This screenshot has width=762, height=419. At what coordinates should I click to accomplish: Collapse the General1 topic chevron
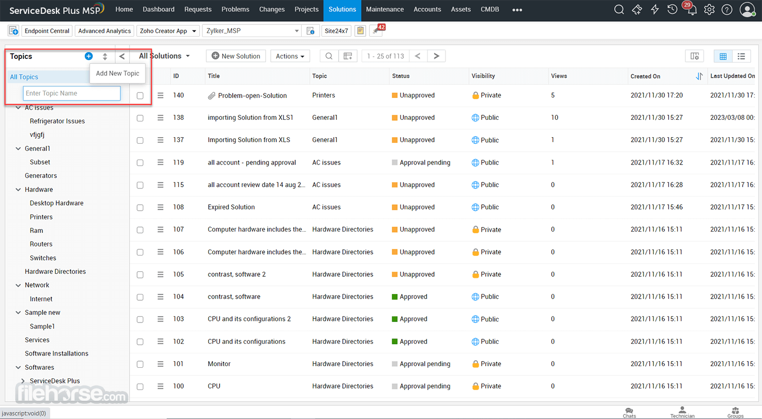[18, 148]
